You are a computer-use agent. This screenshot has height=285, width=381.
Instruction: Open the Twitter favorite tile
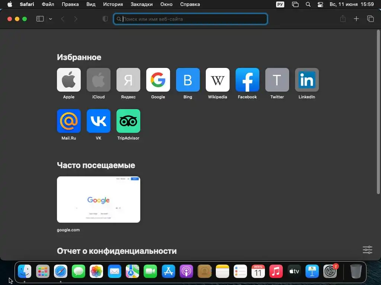(277, 80)
